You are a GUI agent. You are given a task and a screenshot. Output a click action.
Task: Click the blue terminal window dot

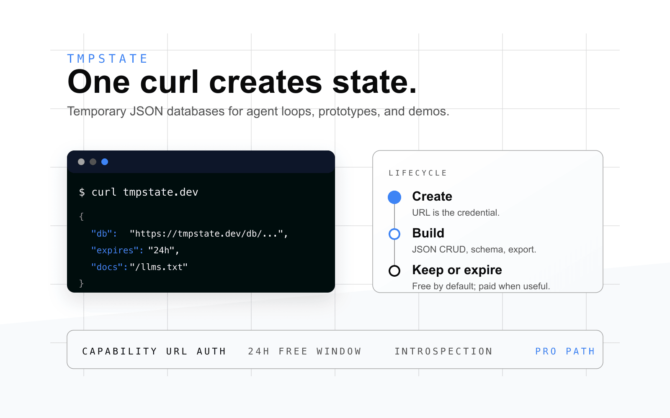105,162
